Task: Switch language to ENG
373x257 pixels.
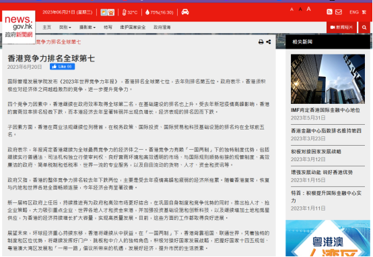Action: (354, 12)
